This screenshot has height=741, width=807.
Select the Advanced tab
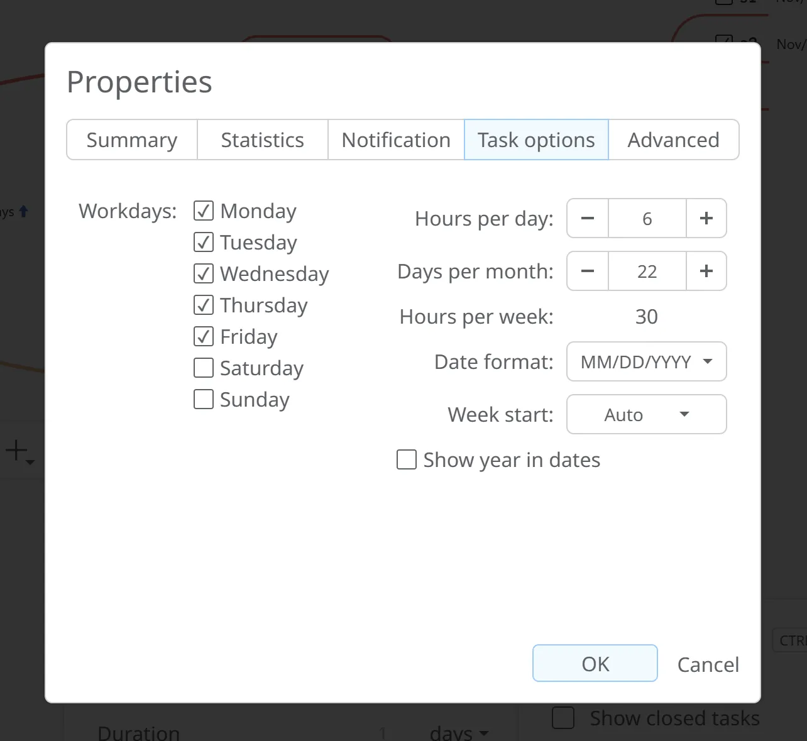pos(673,140)
